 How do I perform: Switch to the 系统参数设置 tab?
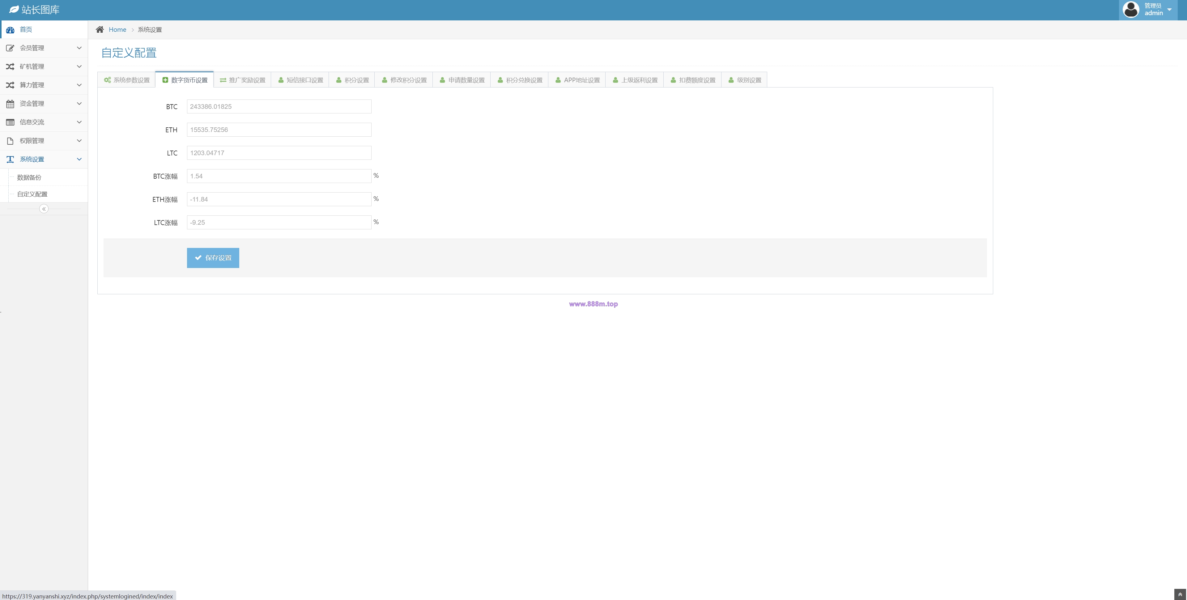point(127,80)
